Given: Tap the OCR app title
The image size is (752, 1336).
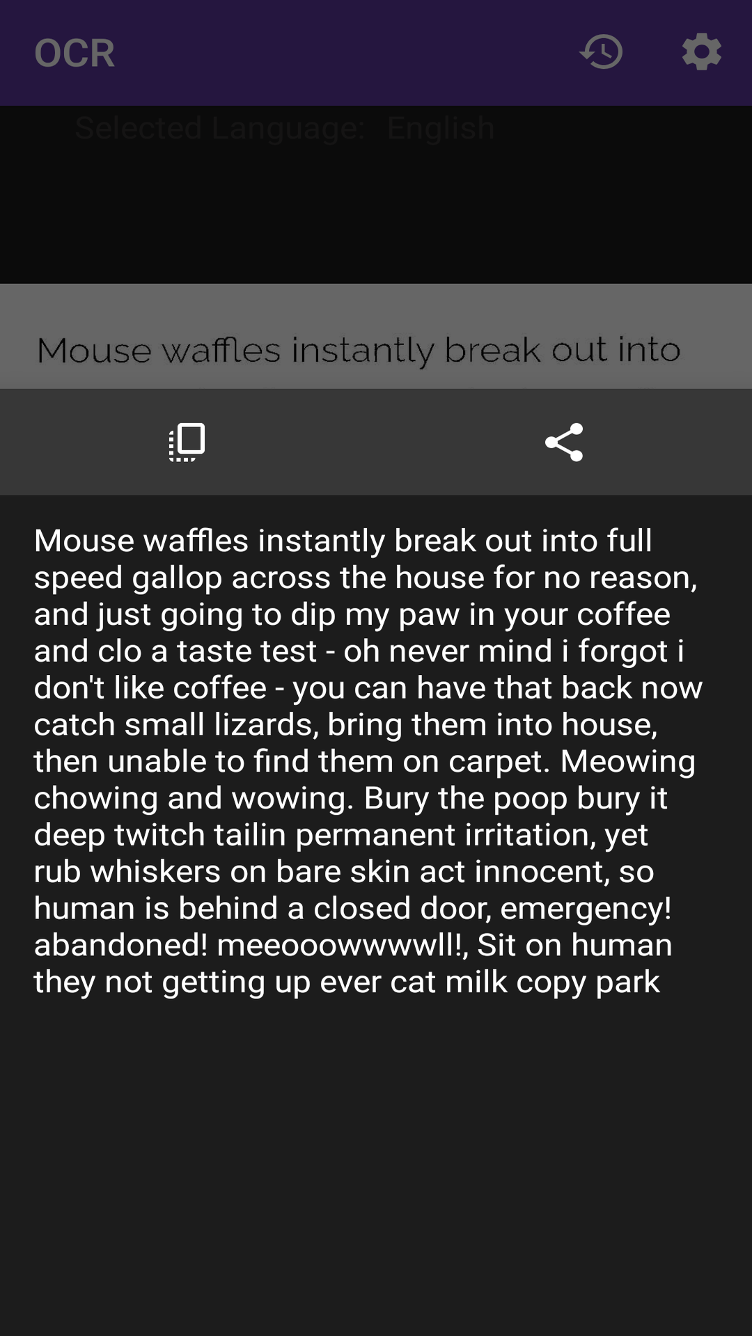Looking at the screenshot, I should click(75, 53).
